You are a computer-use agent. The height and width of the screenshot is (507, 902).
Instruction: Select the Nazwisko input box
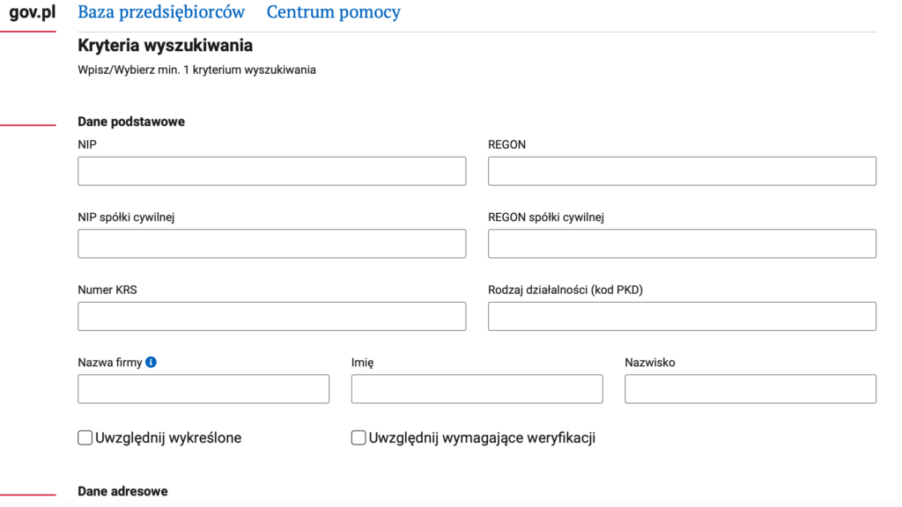(750, 389)
